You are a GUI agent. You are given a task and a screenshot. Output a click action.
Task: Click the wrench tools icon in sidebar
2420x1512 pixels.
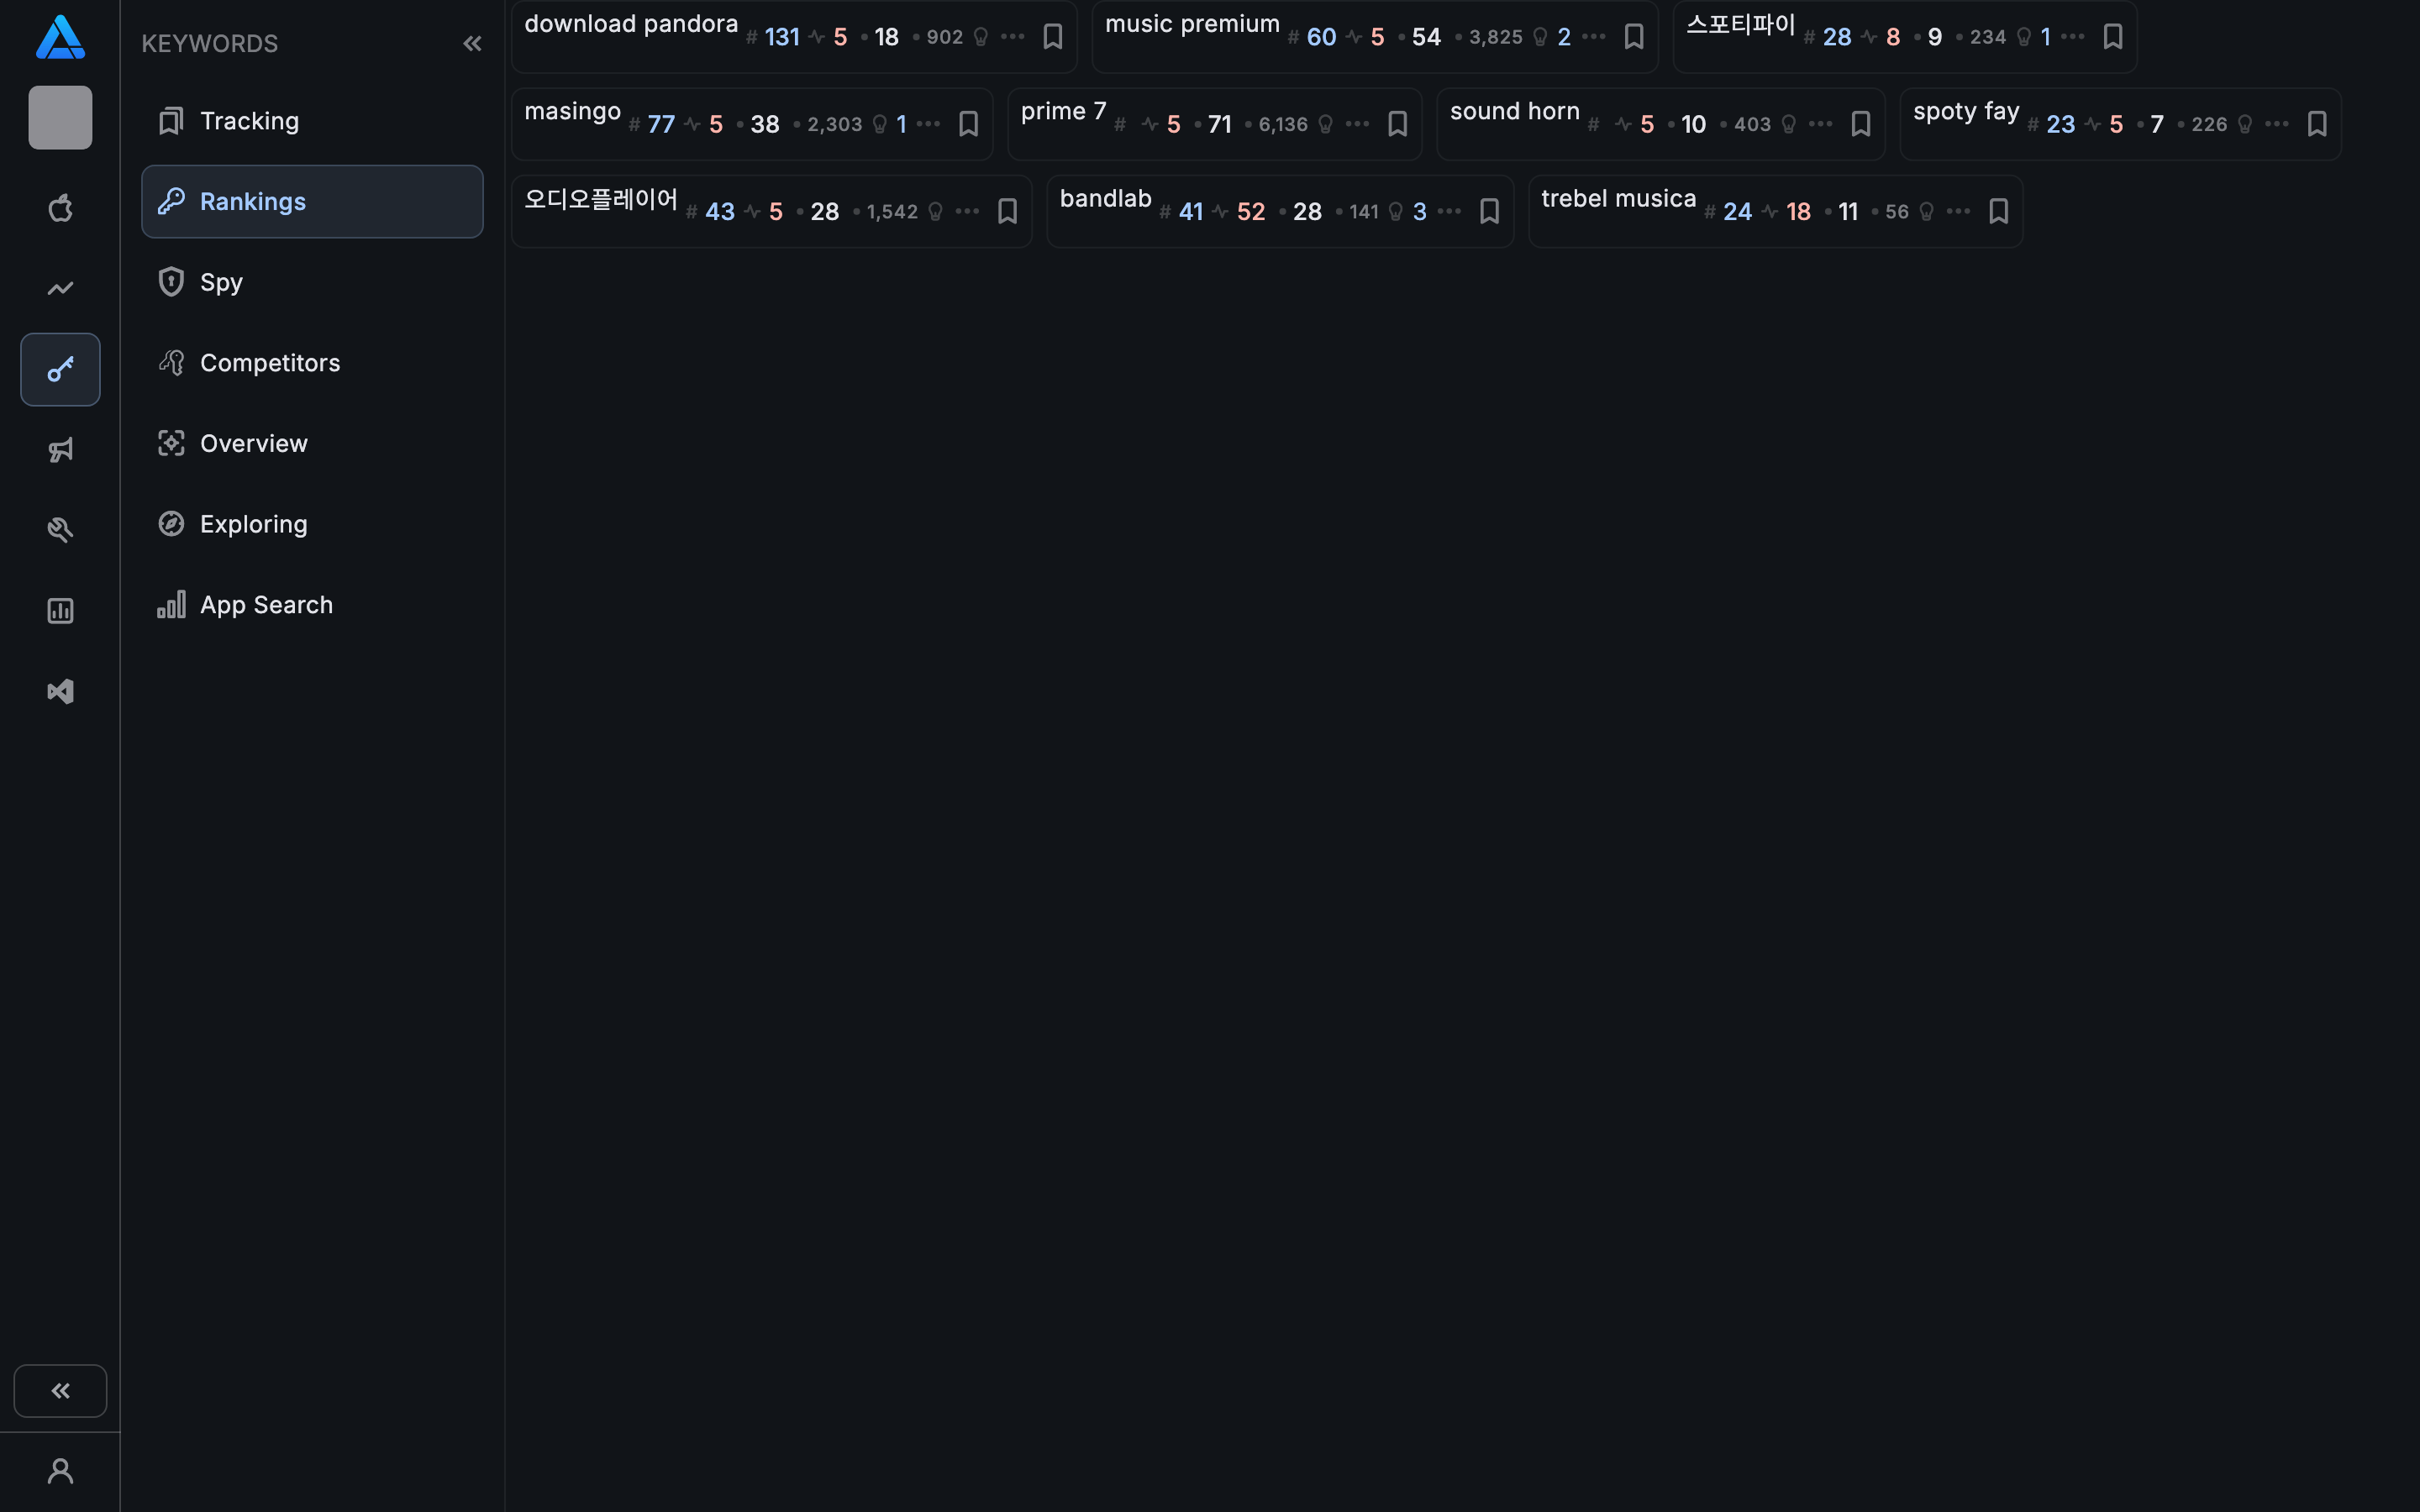coord(60,529)
